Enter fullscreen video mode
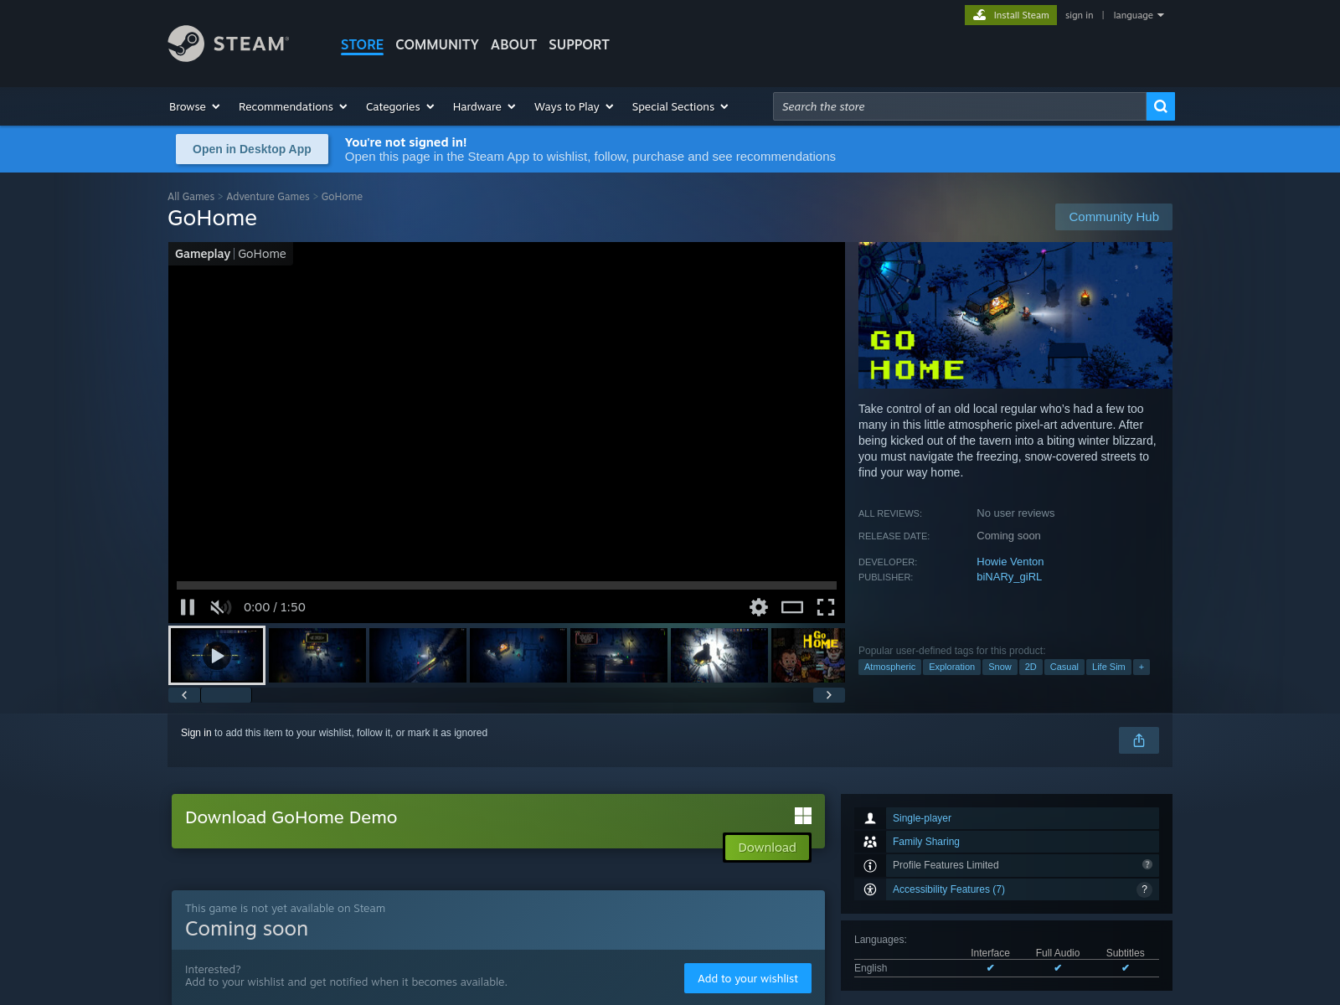This screenshot has width=1340, height=1005. [x=826, y=607]
